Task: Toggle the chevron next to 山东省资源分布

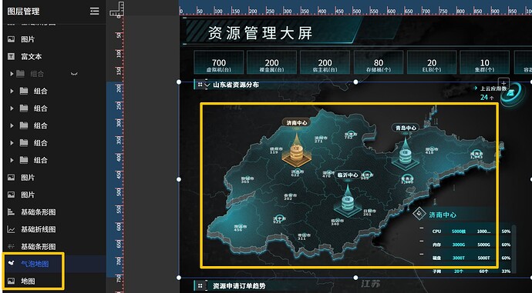Action: coord(207,85)
